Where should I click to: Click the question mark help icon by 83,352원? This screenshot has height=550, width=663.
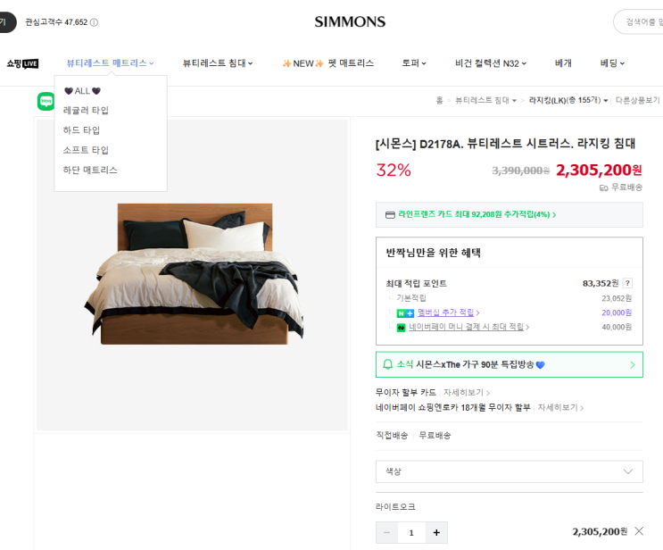(627, 283)
